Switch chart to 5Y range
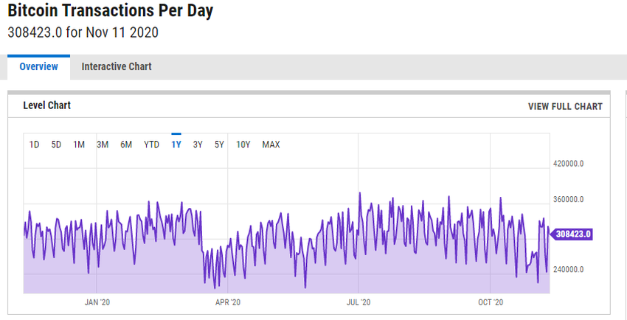The width and height of the screenshot is (627, 320). [219, 145]
